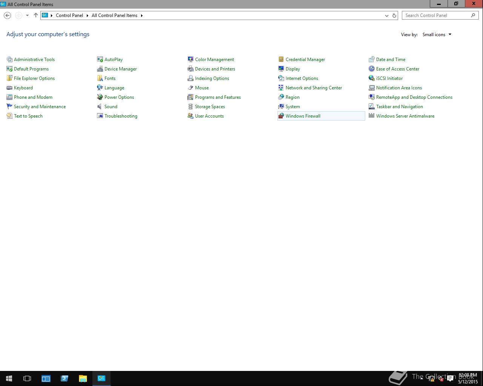Open the Display link
Screen dimensions: 483x386
[x=293, y=69]
